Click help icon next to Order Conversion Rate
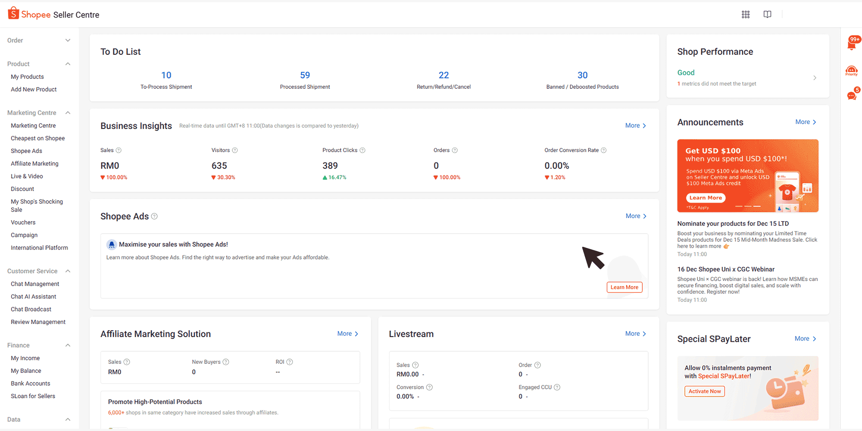The image size is (862, 431). 603,150
